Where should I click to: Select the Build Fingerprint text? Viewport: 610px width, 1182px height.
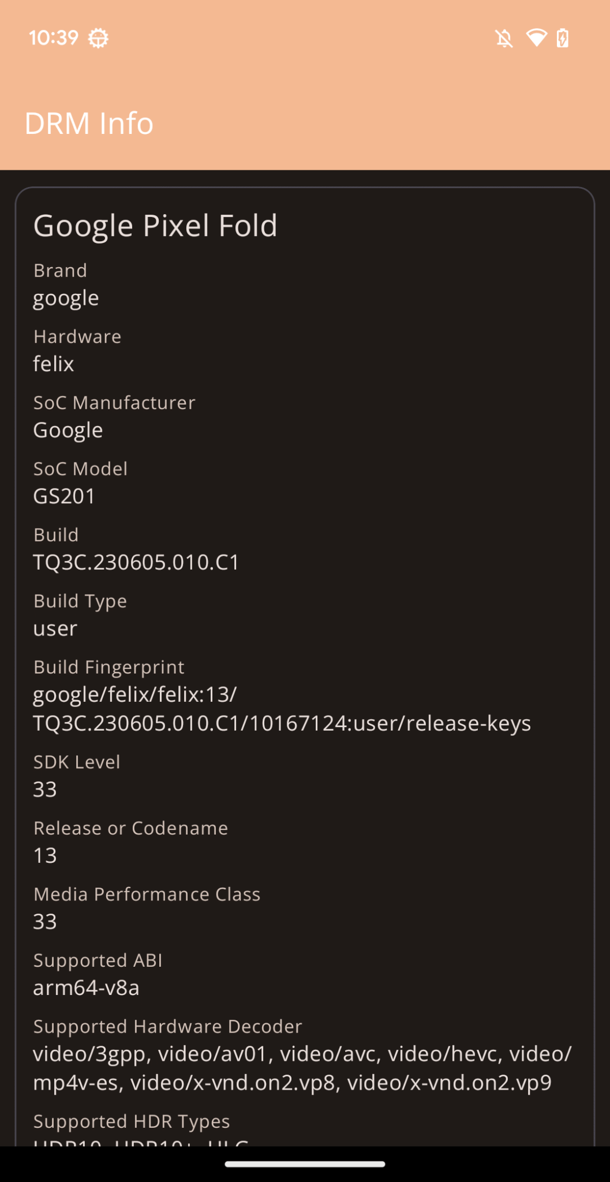(x=283, y=709)
